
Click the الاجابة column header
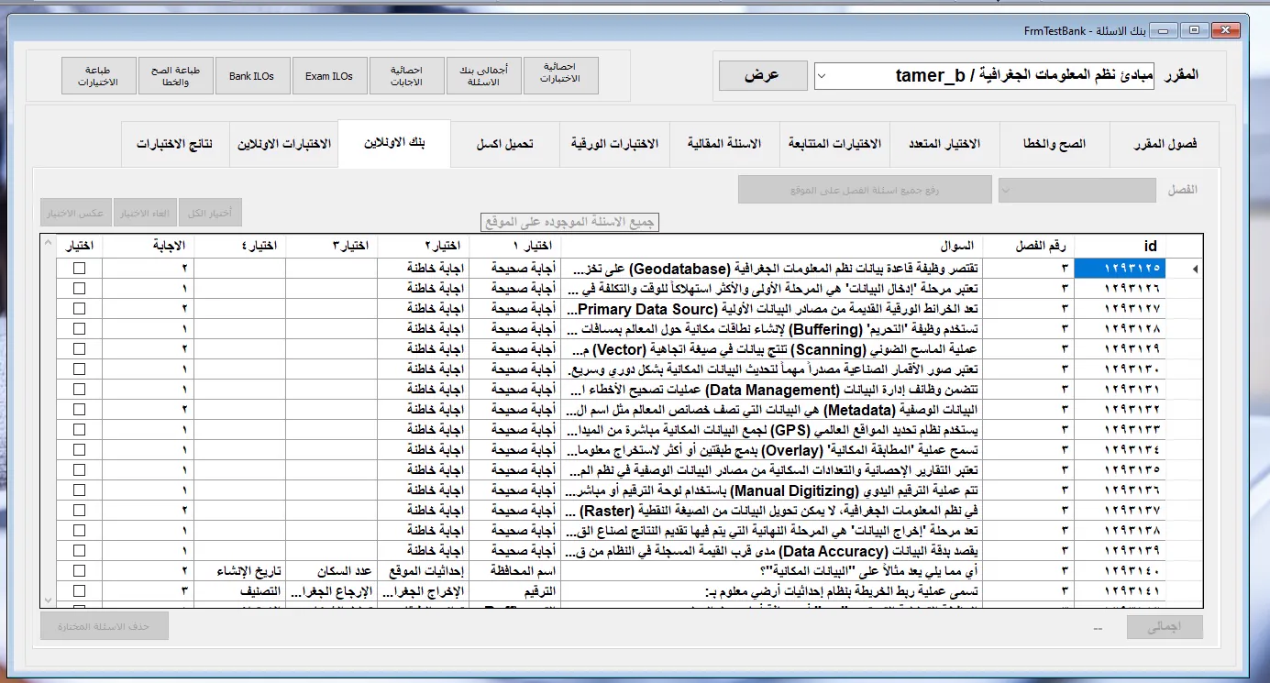tap(148, 246)
